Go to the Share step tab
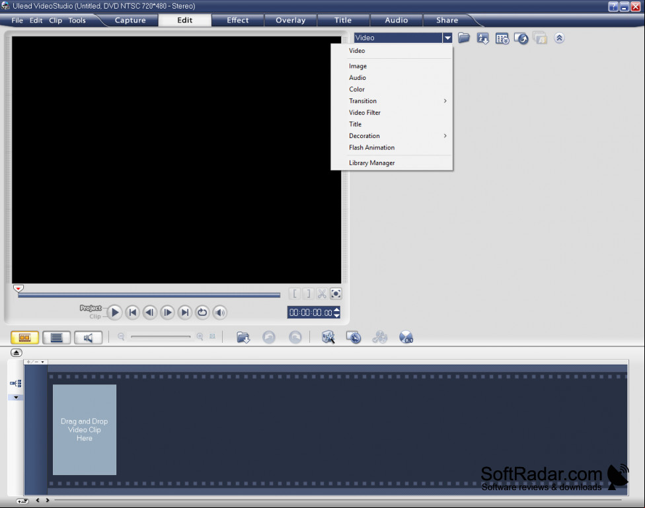 [x=447, y=20]
